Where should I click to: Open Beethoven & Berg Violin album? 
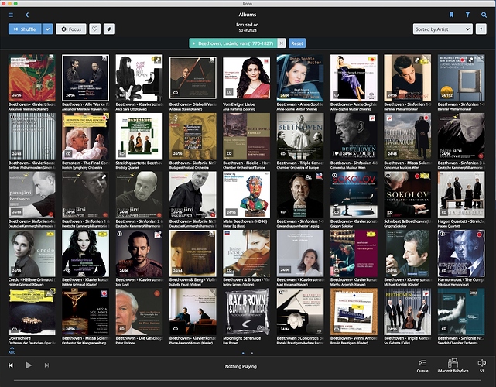coord(193,253)
